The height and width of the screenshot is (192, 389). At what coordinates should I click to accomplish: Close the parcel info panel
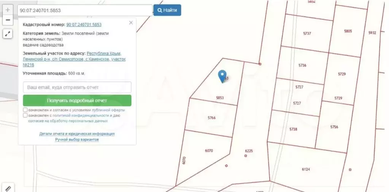pyautogui.click(x=131, y=23)
